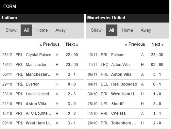Select Fulham's All filter tab
171x129 pixels.
coord(26,30)
